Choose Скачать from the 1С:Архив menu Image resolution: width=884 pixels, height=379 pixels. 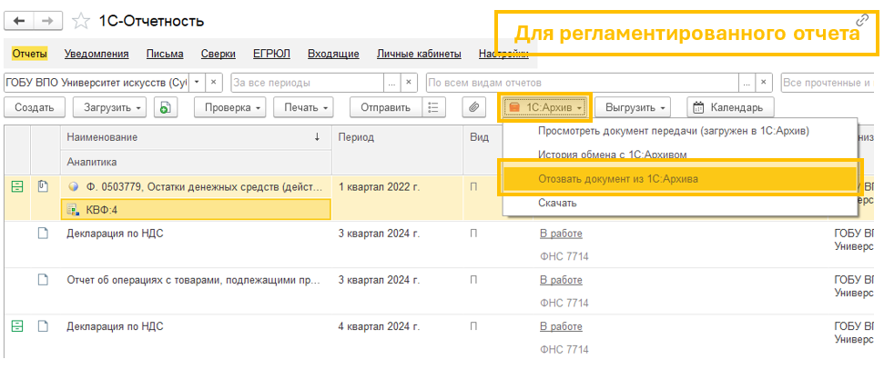click(x=680, y=203)
